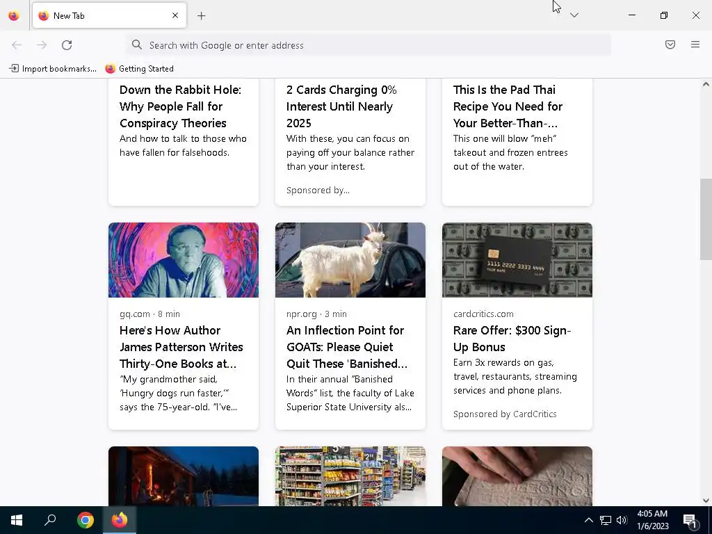Open the network status tray icon
Image resolution: width=712 pixels, height=534 pixels.
(606, 520)
